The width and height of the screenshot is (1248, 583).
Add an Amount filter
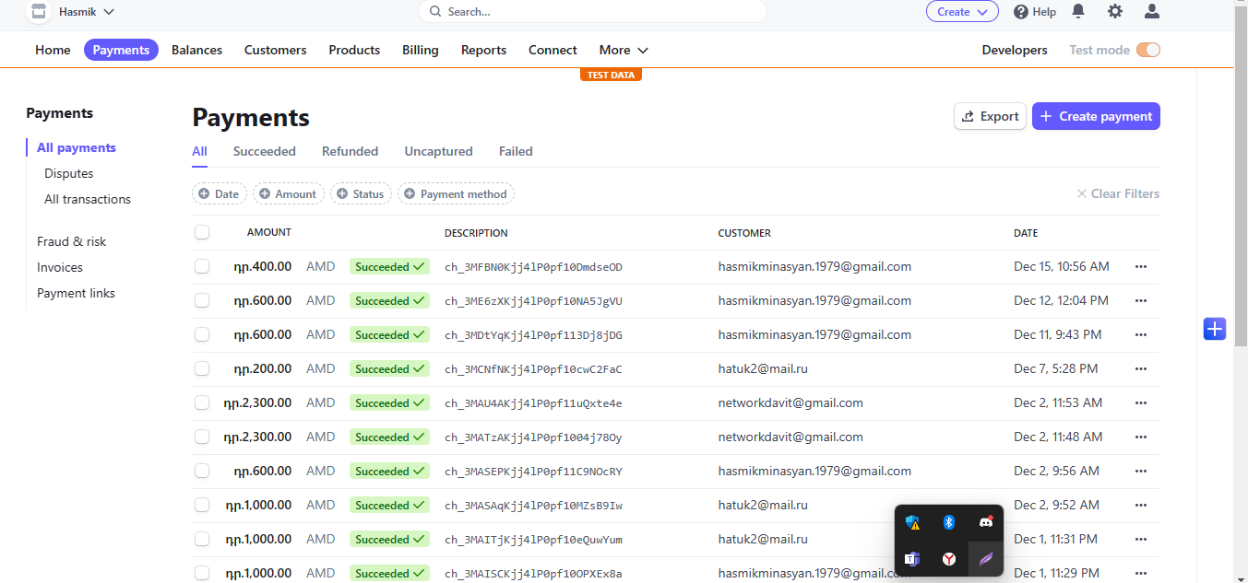[288, 193]
